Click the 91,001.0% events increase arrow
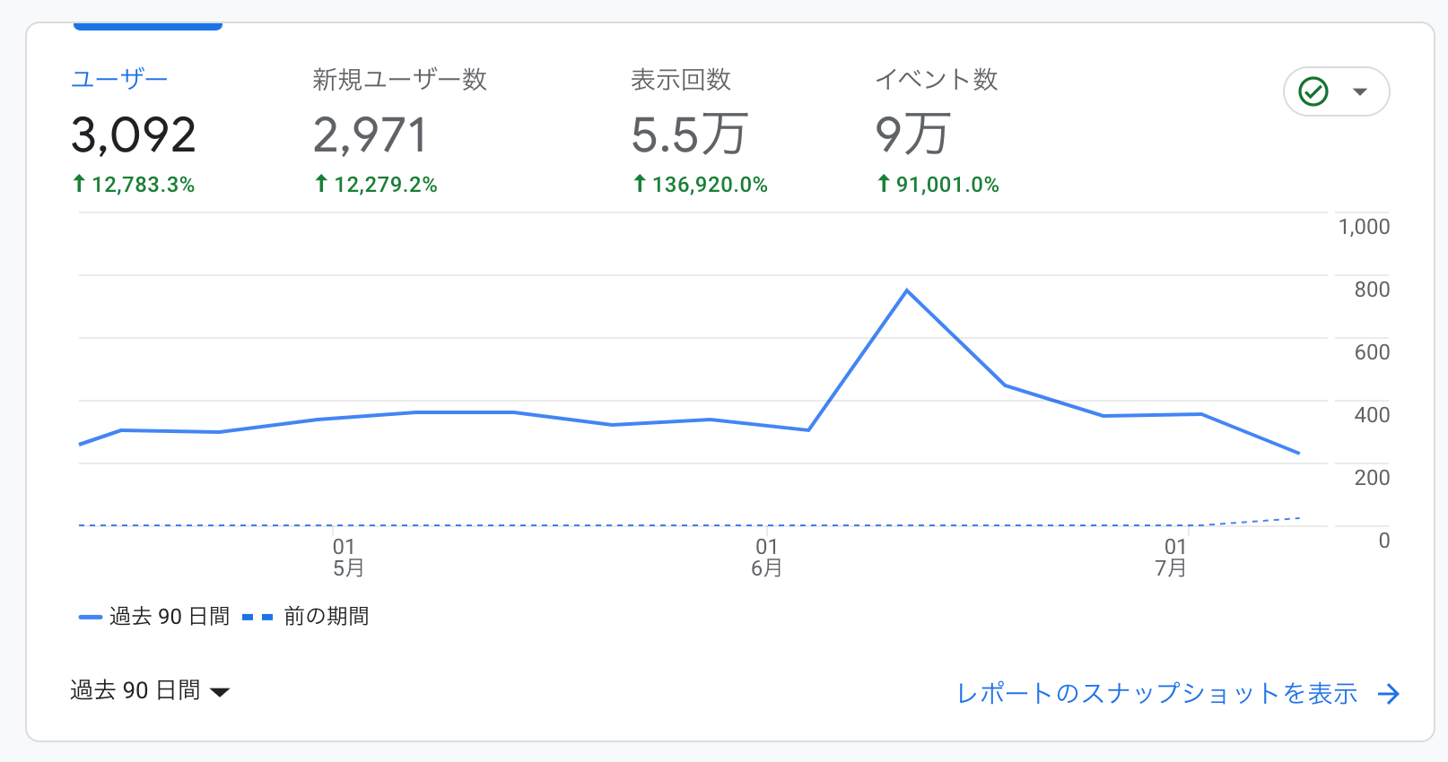The image size is (1448, 762). click(x=884, y=184)
